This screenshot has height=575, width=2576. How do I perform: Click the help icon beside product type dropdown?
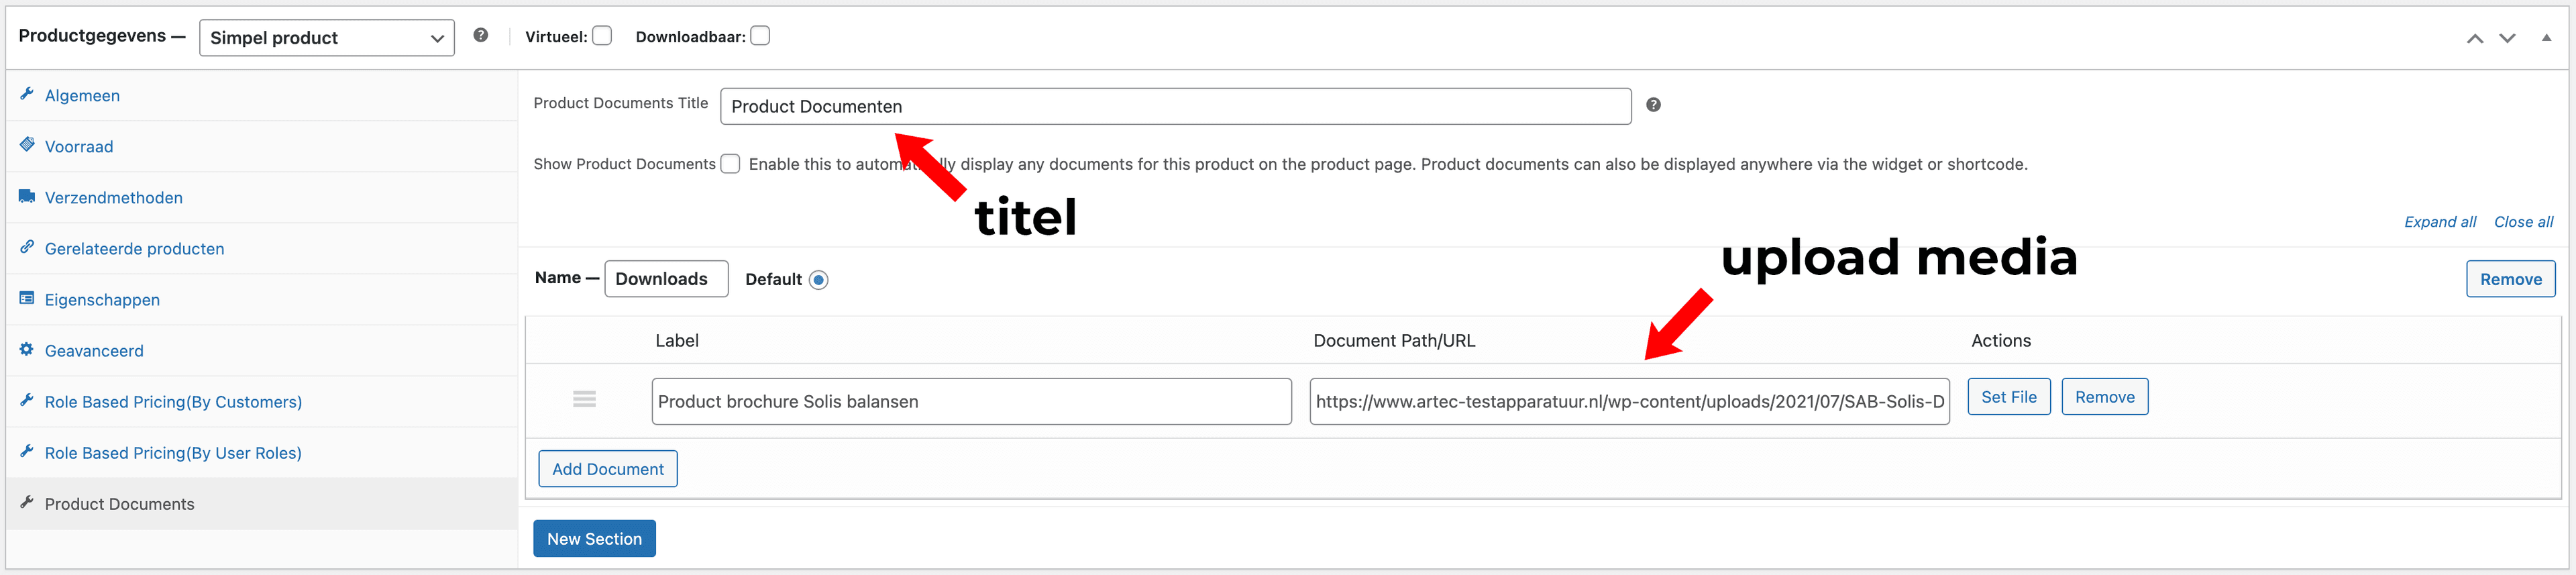click(481, 35)
